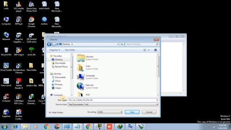
Task: Open the views dropdown arrow
Action: pos(148,50)
